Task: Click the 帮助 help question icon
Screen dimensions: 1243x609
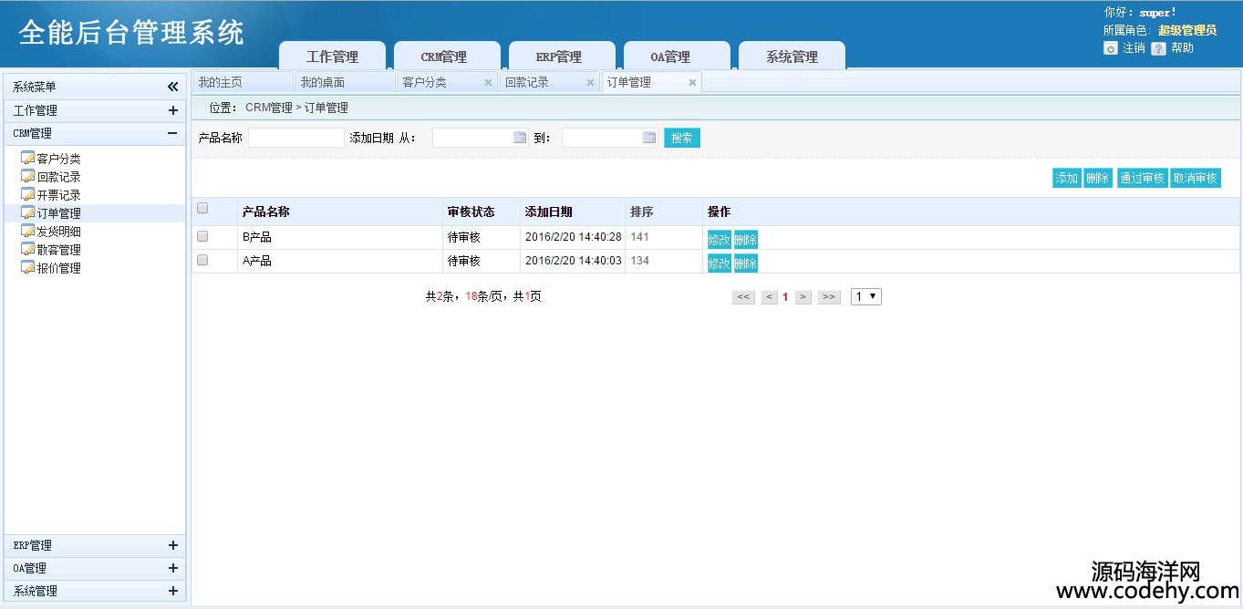Action: click(1159, 48)
